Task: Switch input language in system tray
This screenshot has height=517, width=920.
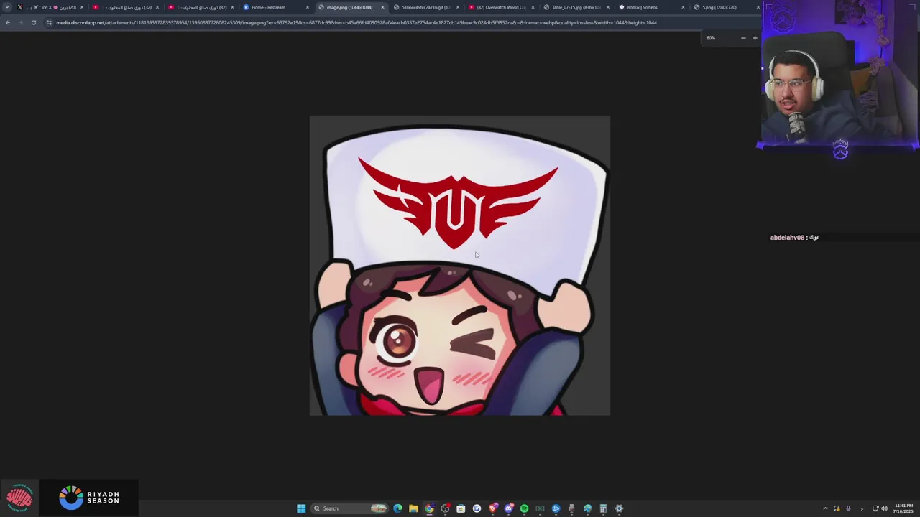Action: 862,509
